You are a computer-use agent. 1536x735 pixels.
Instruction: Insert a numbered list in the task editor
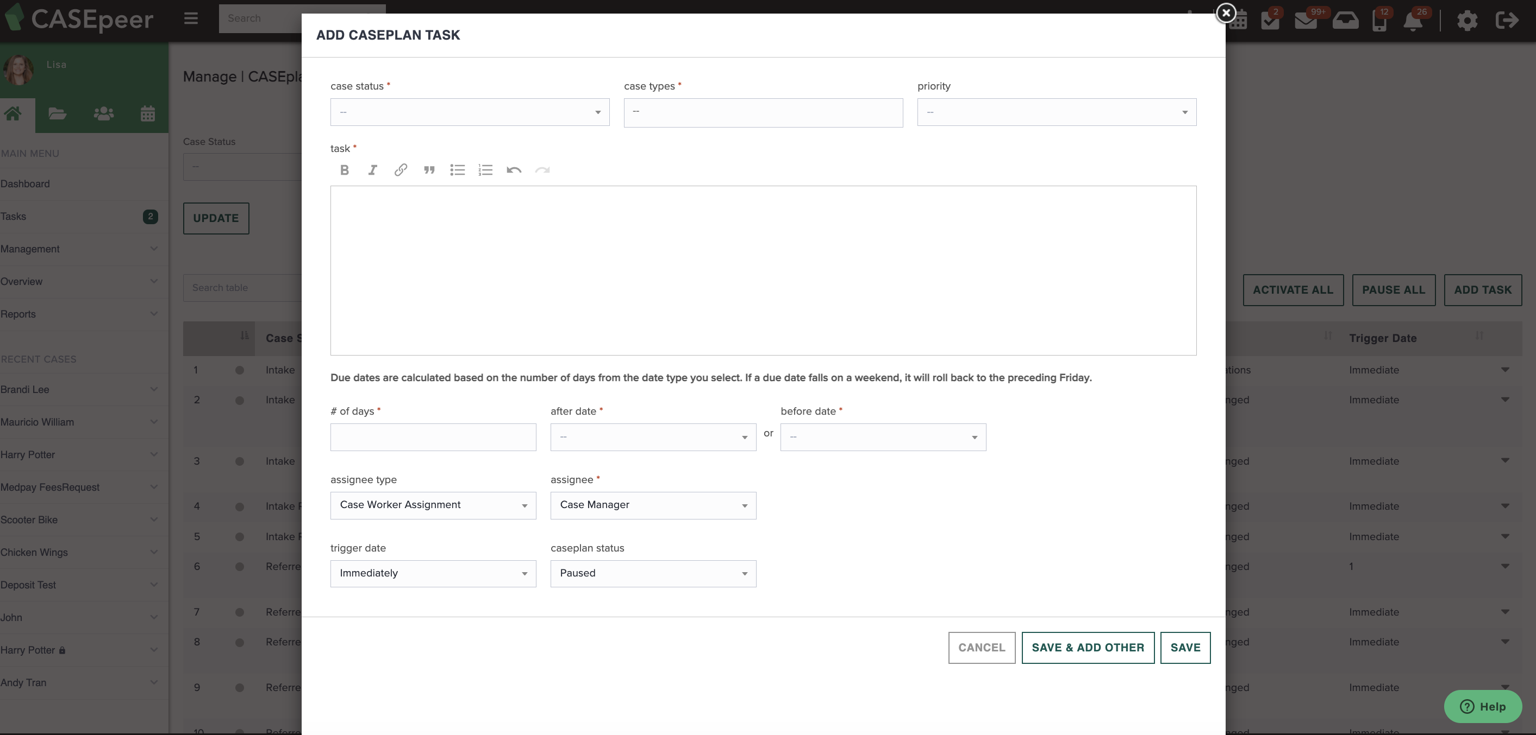click(485, 170)
